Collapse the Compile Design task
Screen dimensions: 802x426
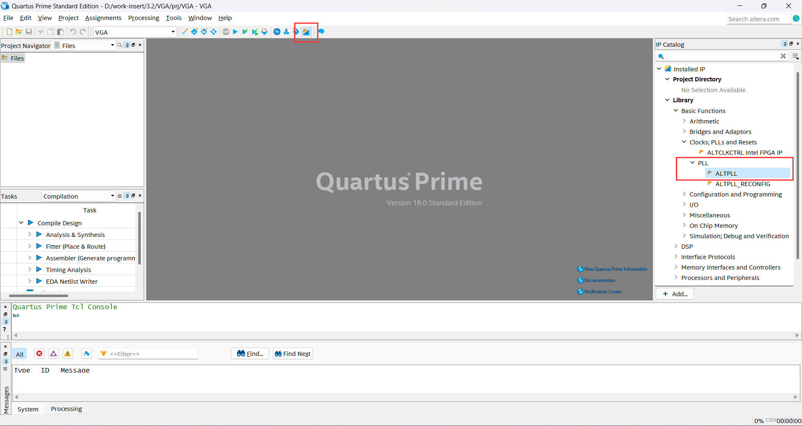tap(21, 223)
